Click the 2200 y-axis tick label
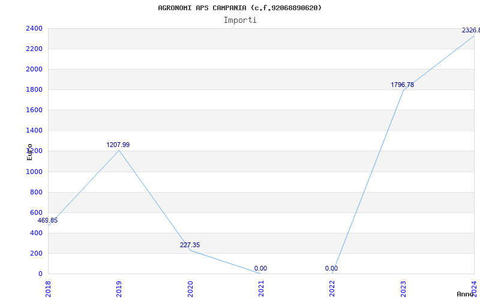This screenshot has width=480, height=300. tap(34, 49)
